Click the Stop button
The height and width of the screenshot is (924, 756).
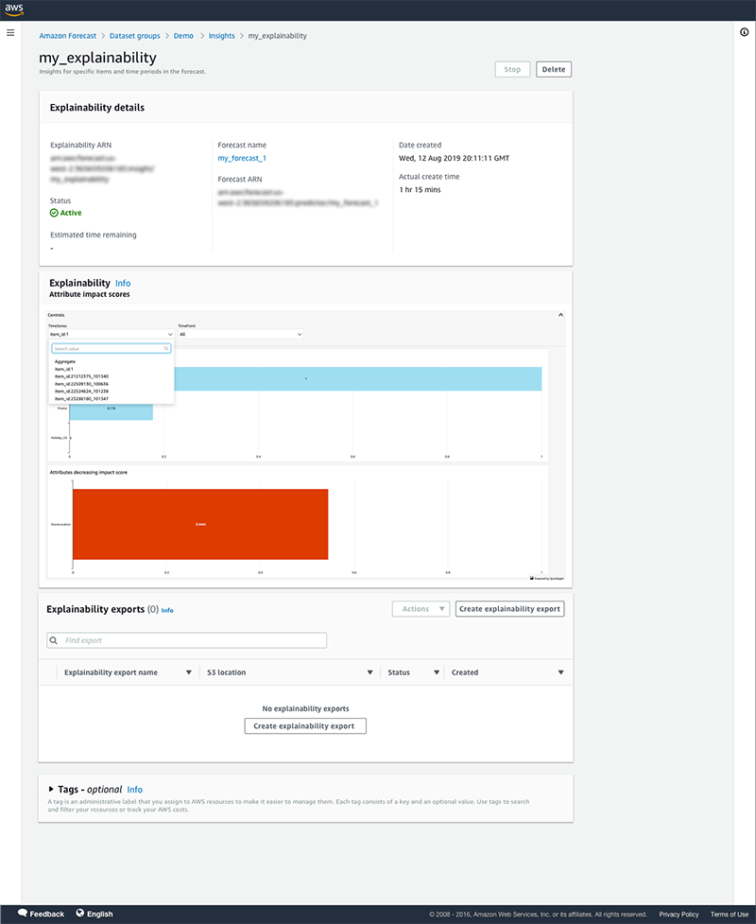(x=512, y=70)
